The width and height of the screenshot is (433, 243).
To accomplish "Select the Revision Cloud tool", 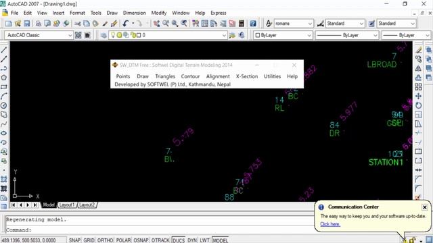I will tap(4, 115).
